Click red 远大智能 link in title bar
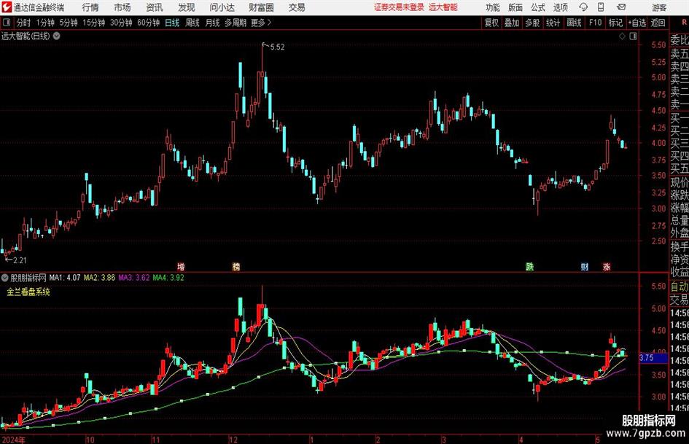This screenshot has width=689, height=444. tap(443, 7)
